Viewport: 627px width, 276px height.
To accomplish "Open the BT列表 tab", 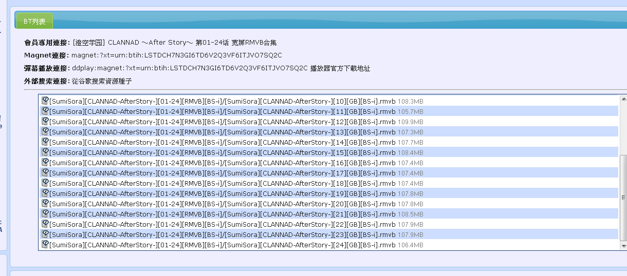I will [x=34, y=22].
